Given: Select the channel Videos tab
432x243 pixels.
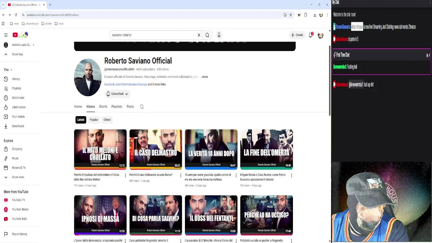Looking at the screenshot, I should point(90,107).
